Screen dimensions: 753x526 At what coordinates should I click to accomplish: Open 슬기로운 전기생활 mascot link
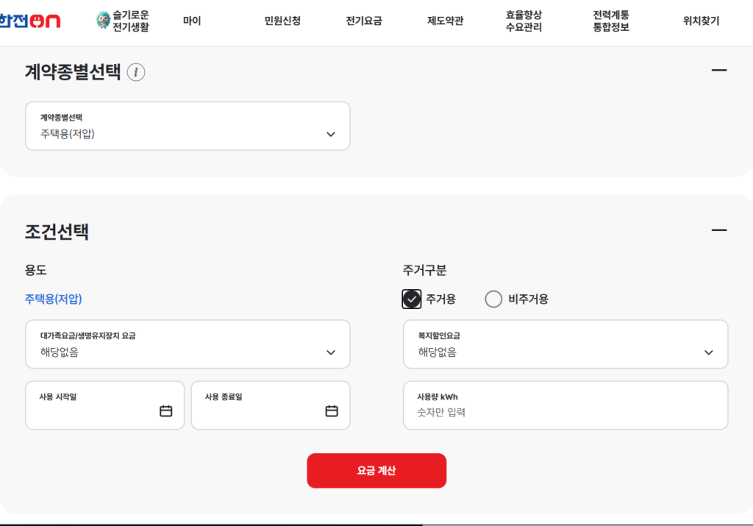(x=123, y=21)
